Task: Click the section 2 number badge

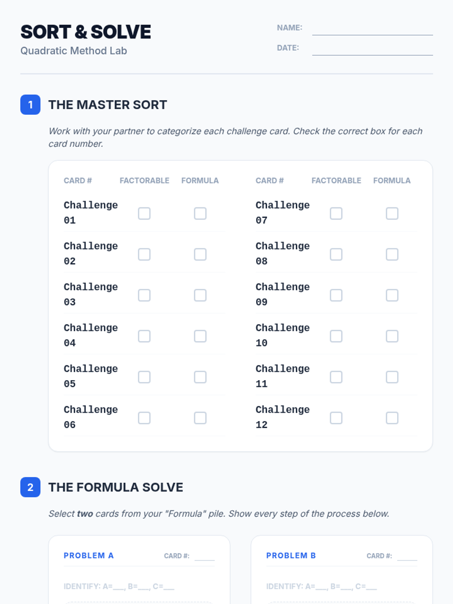Action: [x=30, y=487]
